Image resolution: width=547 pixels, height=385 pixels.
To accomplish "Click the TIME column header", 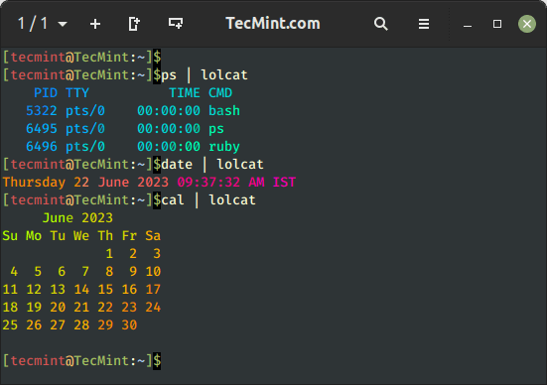I will click(185, 92).
